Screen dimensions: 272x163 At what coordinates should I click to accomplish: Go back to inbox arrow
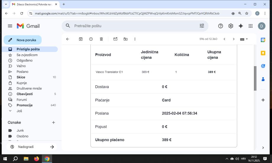click(x=68, y=39)
